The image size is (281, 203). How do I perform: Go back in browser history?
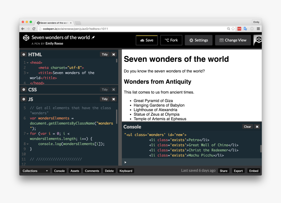click(x=23, y=29)
